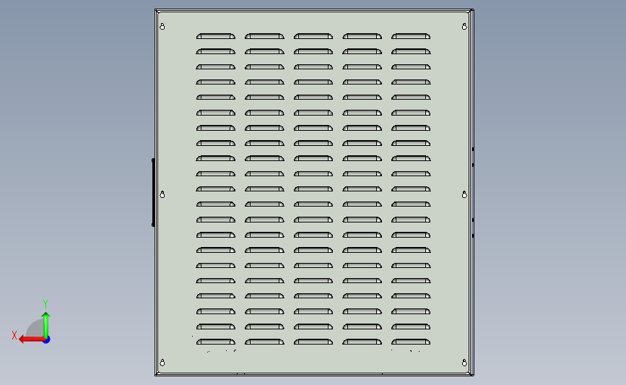Click the green Y axis label
This screenshot has height=385, width=626.
pos(45,304)
